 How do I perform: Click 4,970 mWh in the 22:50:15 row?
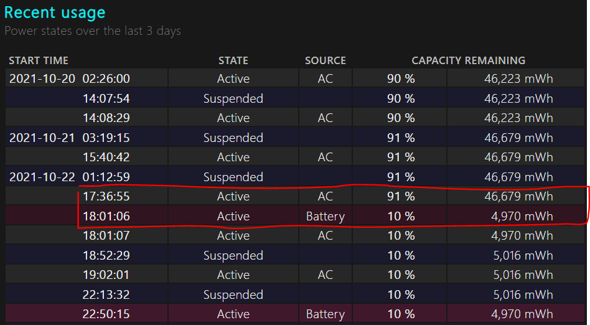pos(522,314)
